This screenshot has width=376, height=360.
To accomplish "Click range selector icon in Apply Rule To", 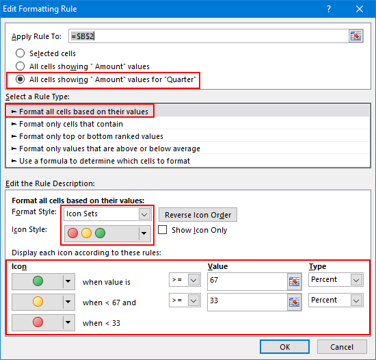I will (x=356, y=36).
